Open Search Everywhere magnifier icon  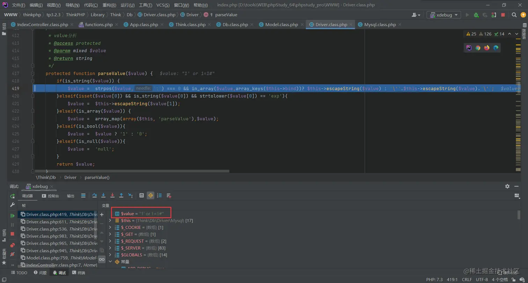click(514, 15)
